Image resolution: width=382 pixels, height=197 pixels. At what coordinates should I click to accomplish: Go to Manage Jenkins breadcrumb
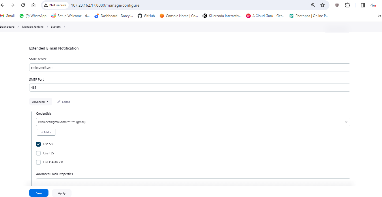pos(33,27)
